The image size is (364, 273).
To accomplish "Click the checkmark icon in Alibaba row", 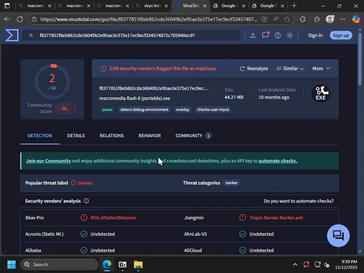I will [84, 250].
